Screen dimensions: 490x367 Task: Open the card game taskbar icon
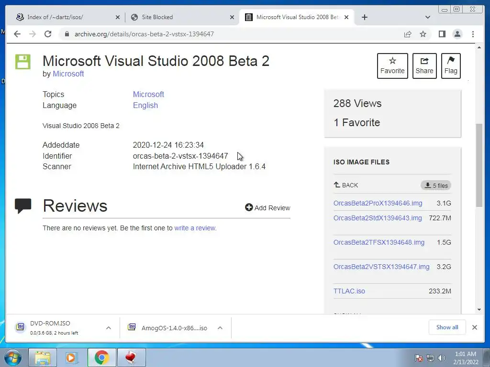131,358
